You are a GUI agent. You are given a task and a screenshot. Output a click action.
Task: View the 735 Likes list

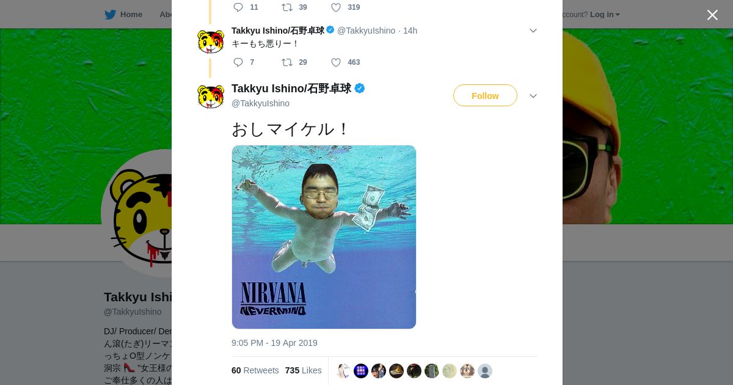303,370
